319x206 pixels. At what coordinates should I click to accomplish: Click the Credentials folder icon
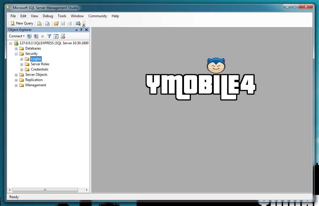point(27,70)
